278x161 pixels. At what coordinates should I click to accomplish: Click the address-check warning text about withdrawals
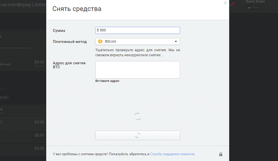[138, 53]
